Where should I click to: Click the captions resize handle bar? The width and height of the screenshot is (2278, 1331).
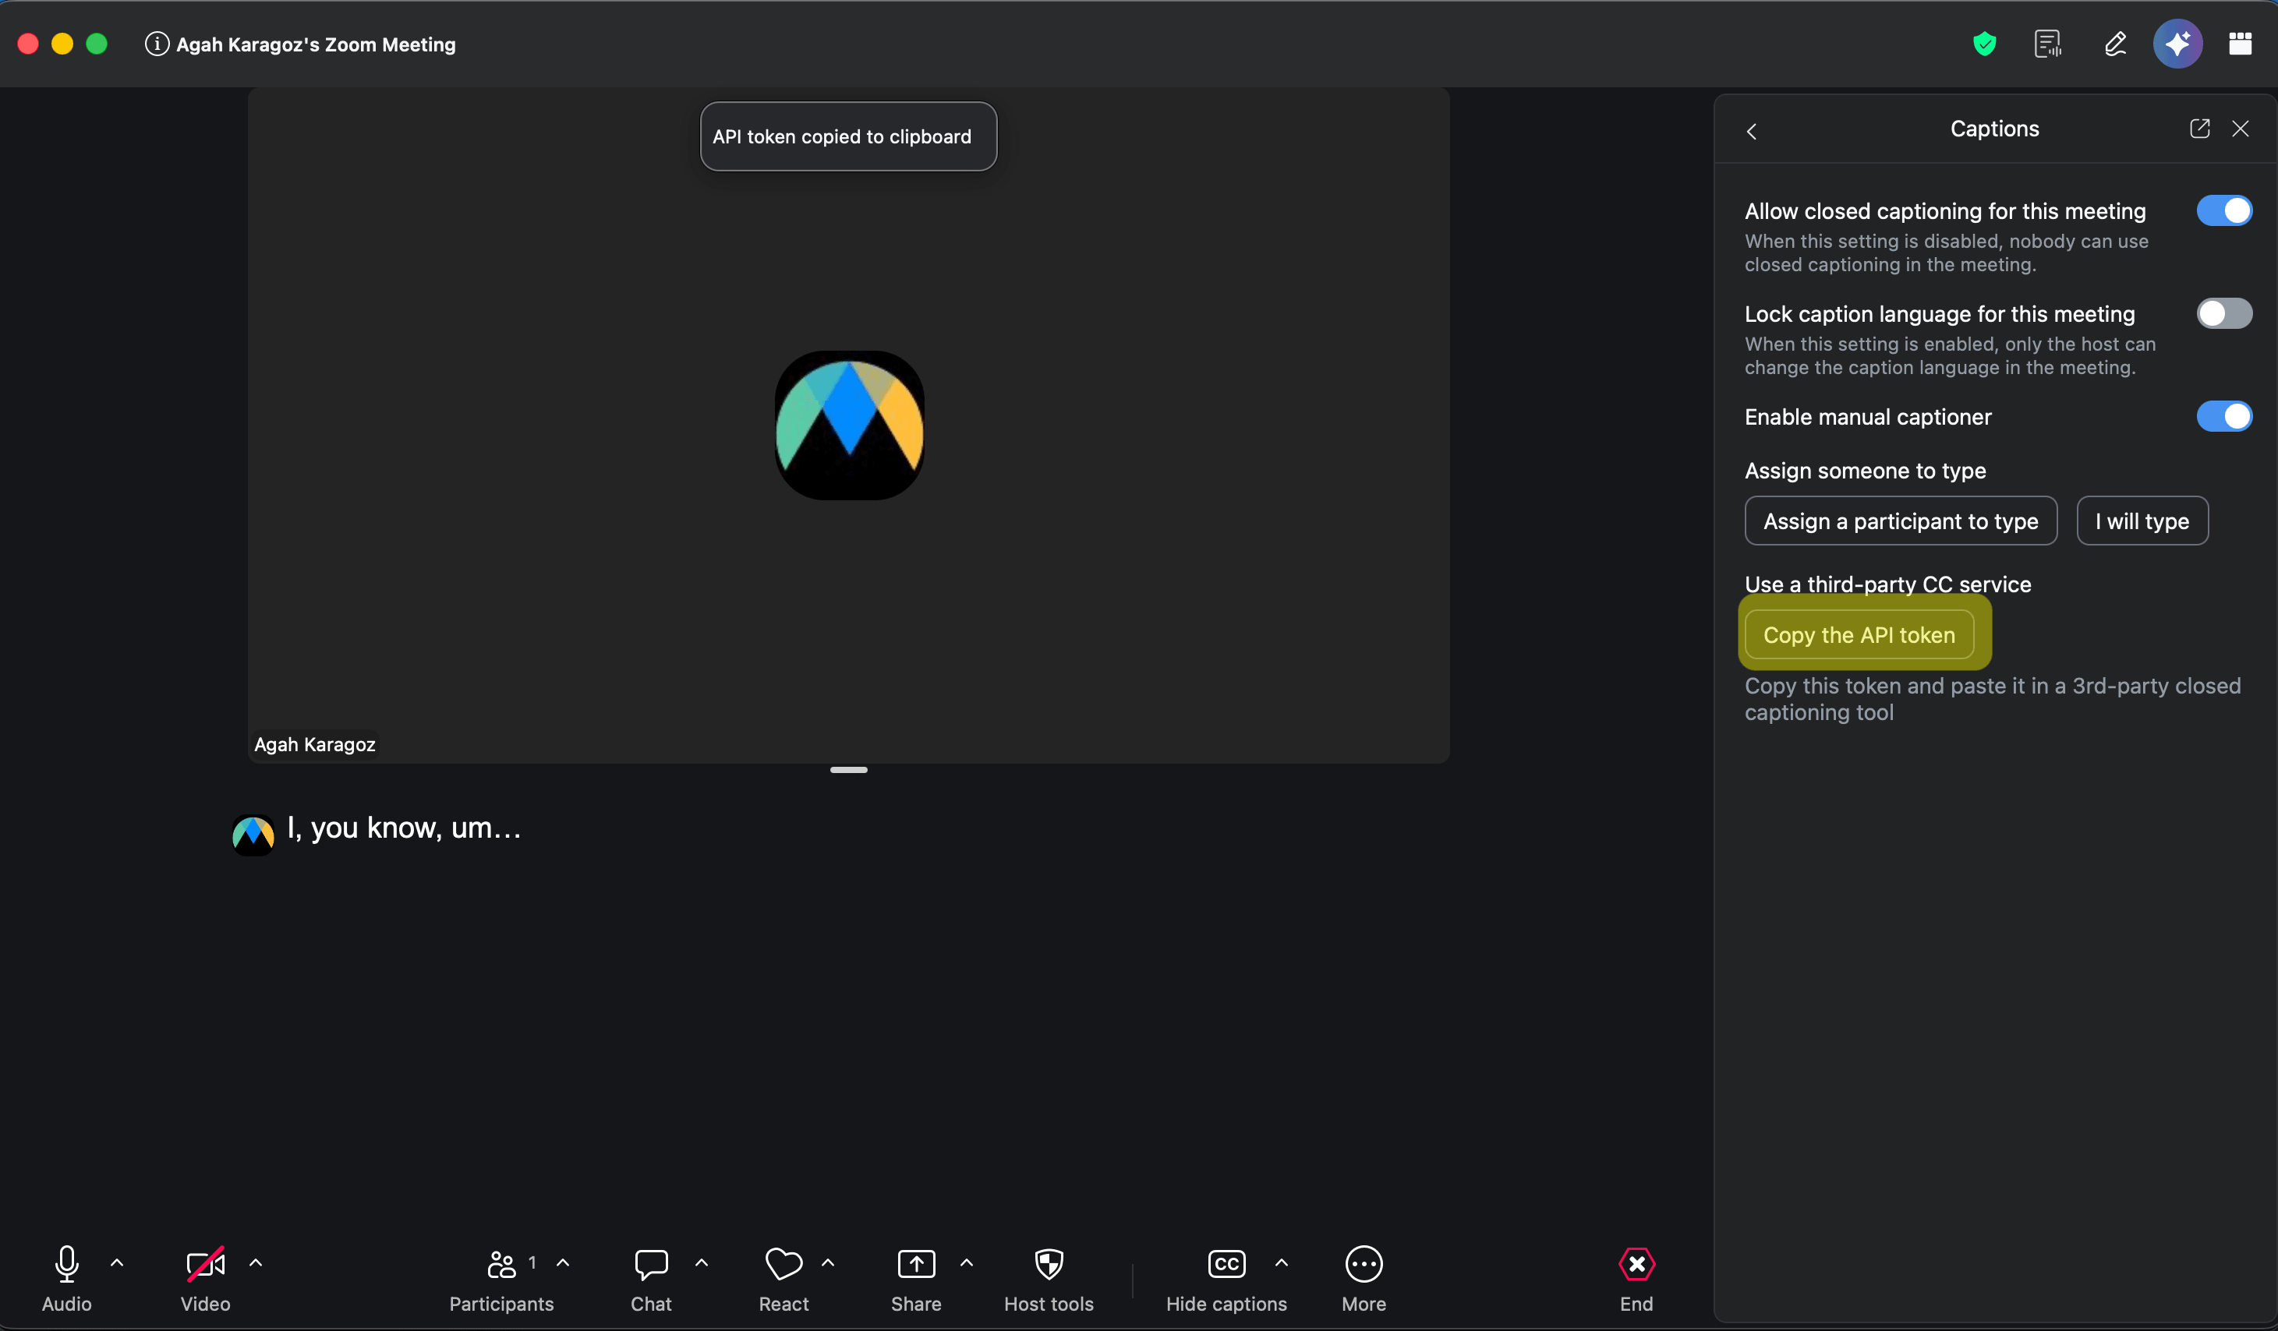(848, 770)
